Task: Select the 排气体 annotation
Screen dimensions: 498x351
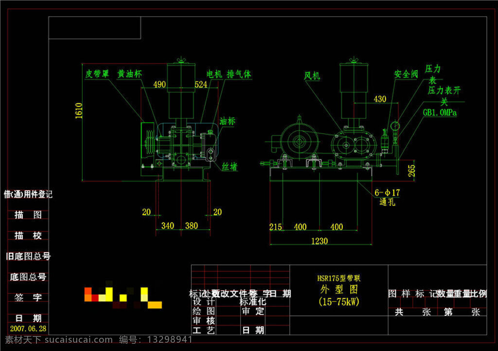Action: (x=239, y=74)
